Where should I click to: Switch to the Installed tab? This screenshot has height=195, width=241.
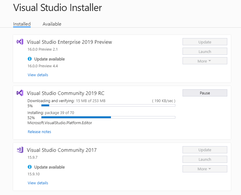[22, 24]
